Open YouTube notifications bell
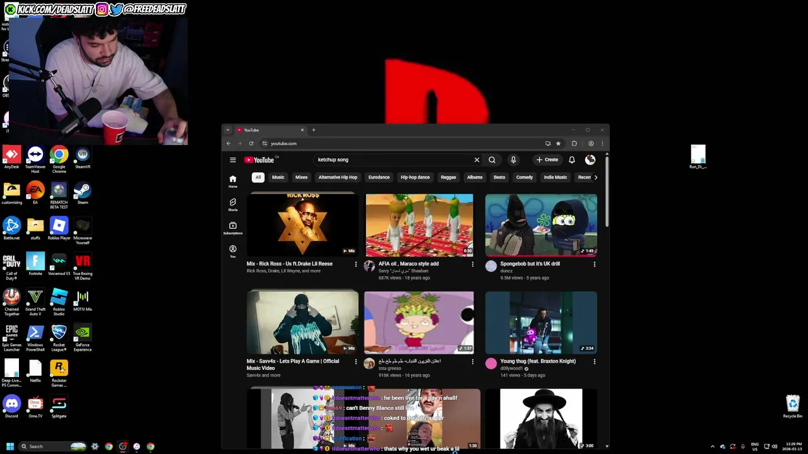808x454 pixels. [572, 160]
